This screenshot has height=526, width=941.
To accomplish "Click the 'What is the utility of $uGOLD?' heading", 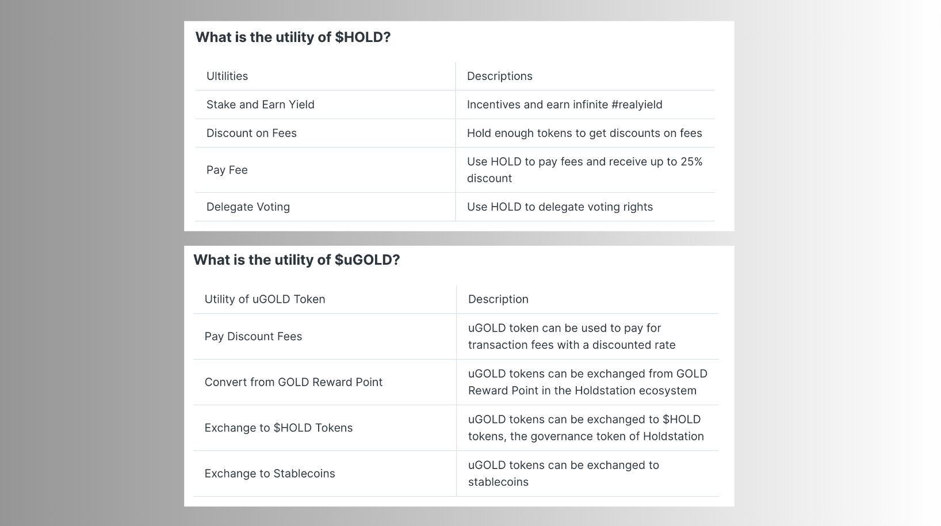I will (297, 260).
